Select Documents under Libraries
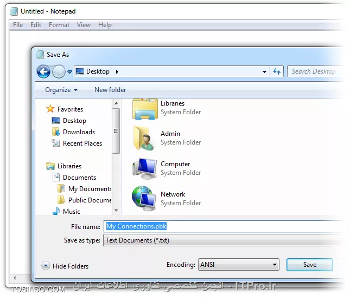Image resolution: width=350 pixels, height=301 pixels. (79, 178)
